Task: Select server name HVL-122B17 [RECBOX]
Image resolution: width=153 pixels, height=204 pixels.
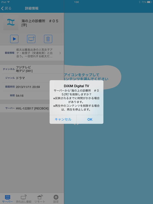Action: click(32, 108)
